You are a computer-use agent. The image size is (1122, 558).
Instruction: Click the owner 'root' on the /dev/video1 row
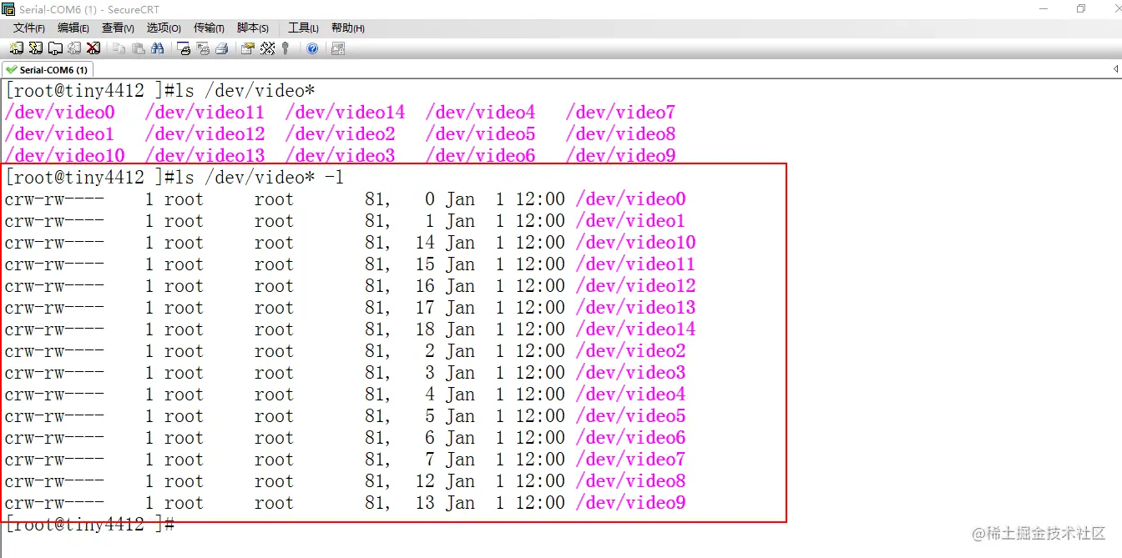[x=184, y=220]
